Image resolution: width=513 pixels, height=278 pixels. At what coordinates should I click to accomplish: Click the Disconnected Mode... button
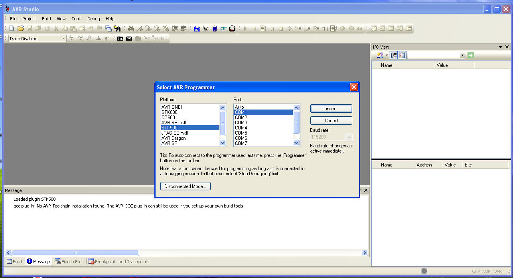pyautogui.click(x=185, y=186)
